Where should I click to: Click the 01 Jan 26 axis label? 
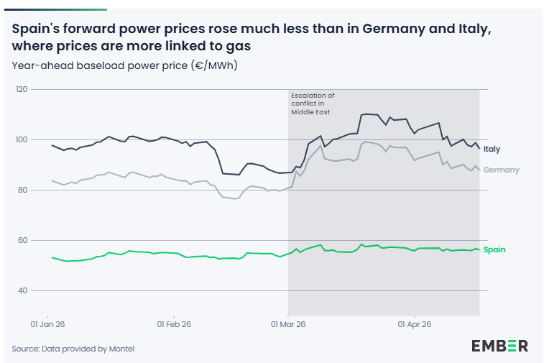point(47,324)
